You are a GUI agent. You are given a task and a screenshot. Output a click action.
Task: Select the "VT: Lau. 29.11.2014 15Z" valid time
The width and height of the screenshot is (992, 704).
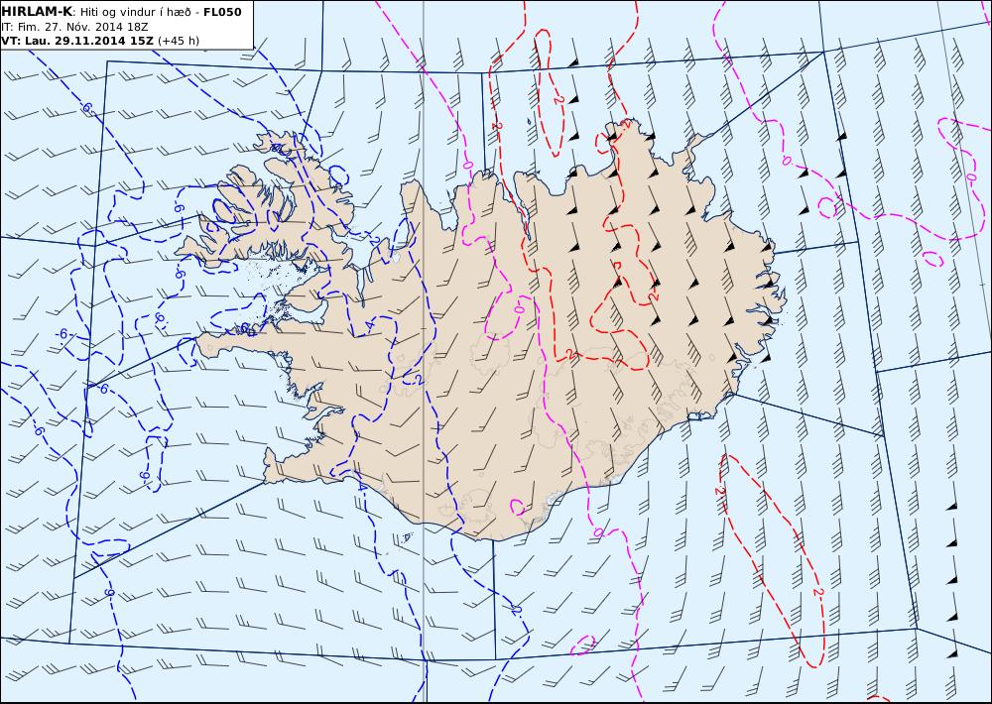pos(77,41)
